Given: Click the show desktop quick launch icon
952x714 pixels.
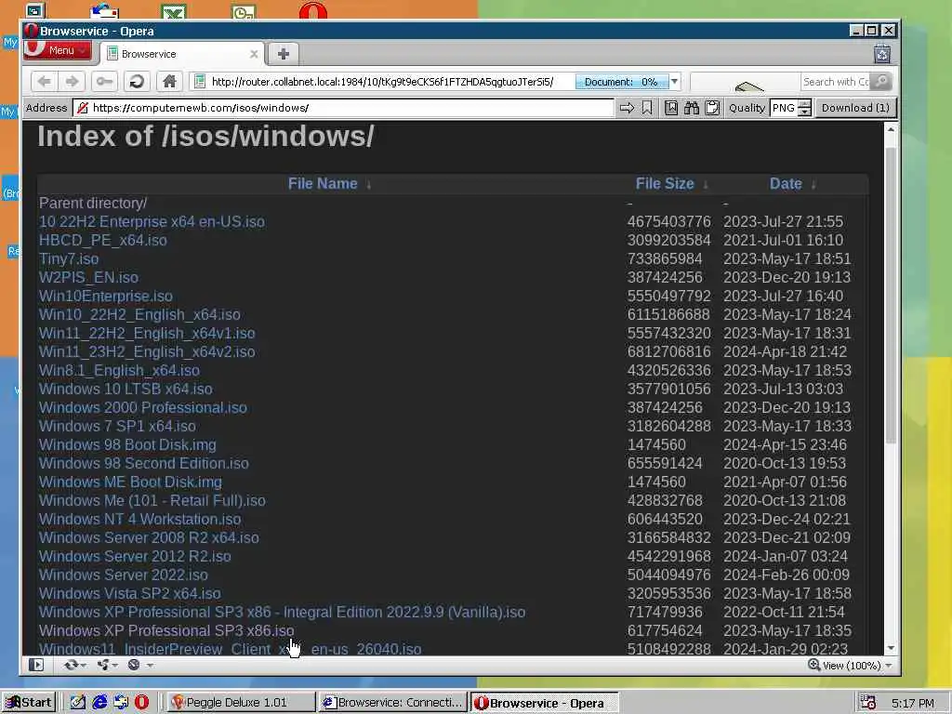Looking at the screenshot, I should (78, 703).
